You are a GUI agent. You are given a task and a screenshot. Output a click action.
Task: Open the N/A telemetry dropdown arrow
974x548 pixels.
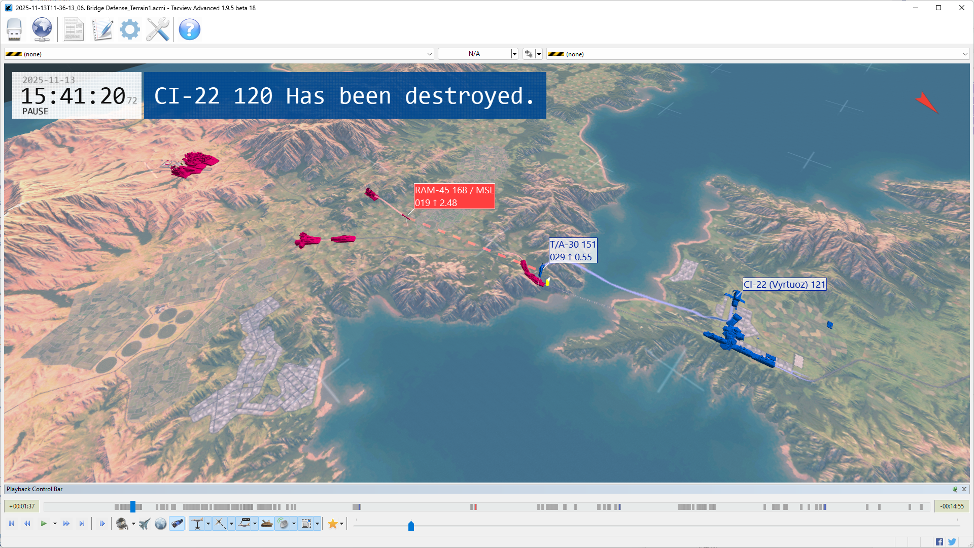[x=514, y=54]
